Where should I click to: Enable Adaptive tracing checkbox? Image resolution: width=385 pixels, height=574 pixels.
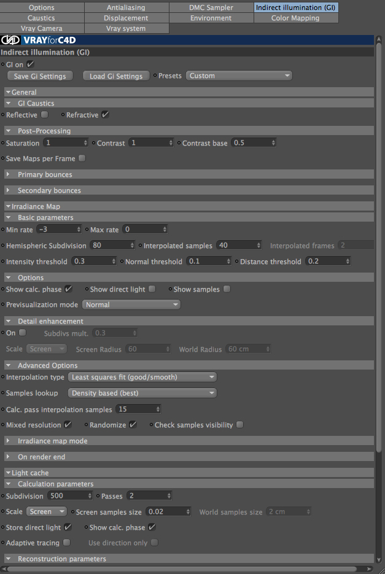click(66, 543)
